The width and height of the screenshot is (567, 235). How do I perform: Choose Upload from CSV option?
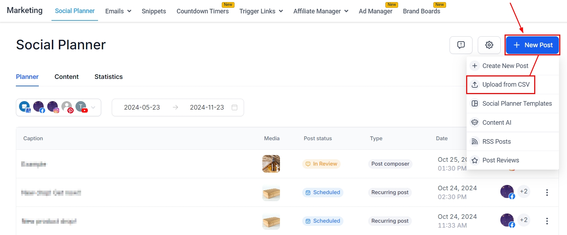pyautogui.click(x=506, y=85)
